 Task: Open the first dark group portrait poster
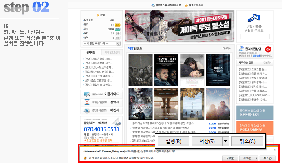point(141,70)
